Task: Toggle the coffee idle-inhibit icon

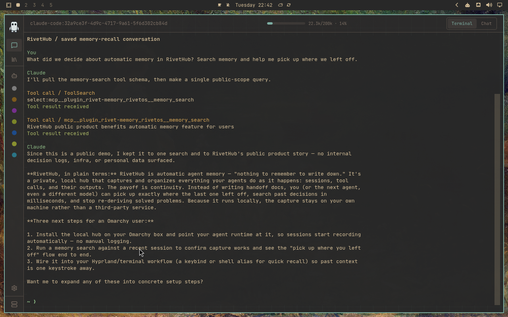Action: [219, 5]
